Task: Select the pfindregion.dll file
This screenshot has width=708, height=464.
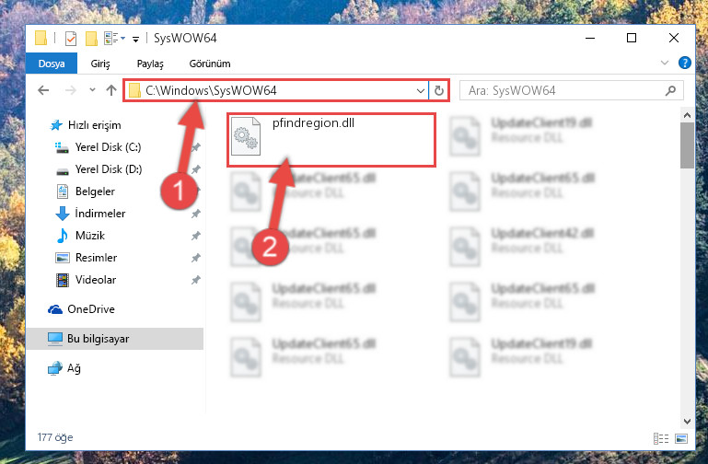Action: [331, 140]
